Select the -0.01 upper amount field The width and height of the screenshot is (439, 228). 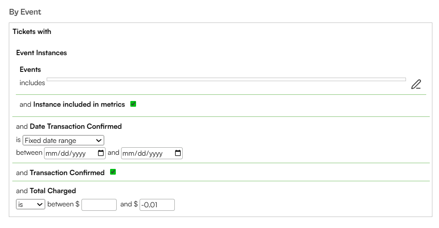click(x=157, y=205)
